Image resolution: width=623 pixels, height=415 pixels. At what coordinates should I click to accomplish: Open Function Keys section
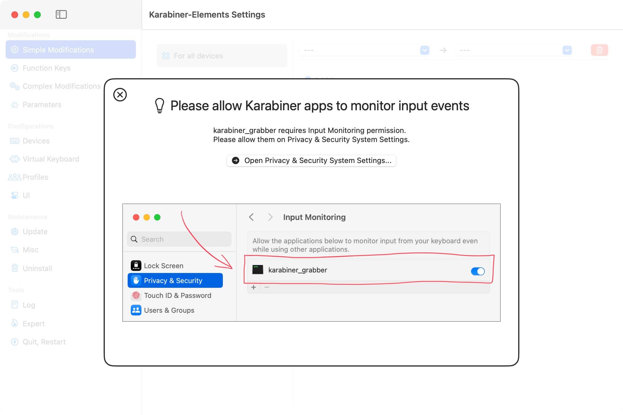coord(46,68)
